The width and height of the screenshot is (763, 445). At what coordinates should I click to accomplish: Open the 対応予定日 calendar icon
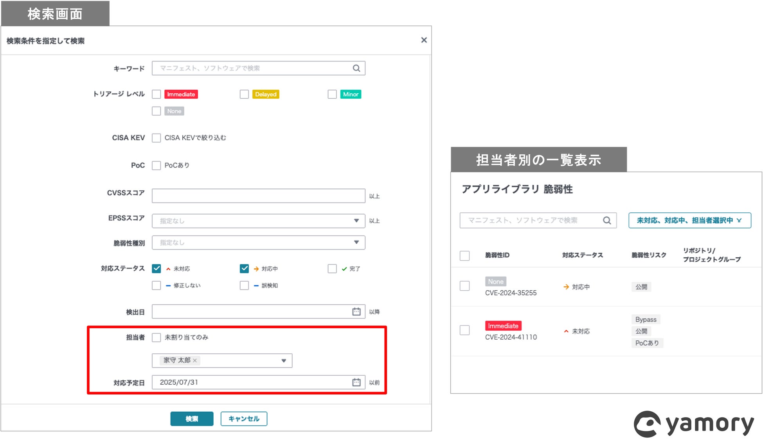356,382
